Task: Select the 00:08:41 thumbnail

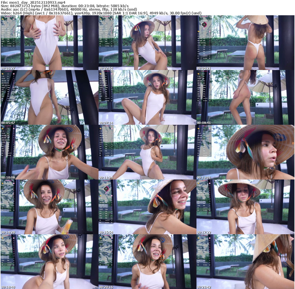Action: click(x=245, y=97)
